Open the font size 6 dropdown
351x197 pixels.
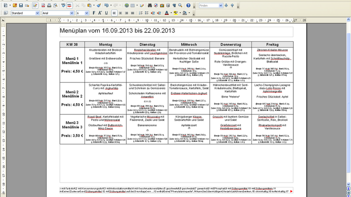tap(86, 13)
